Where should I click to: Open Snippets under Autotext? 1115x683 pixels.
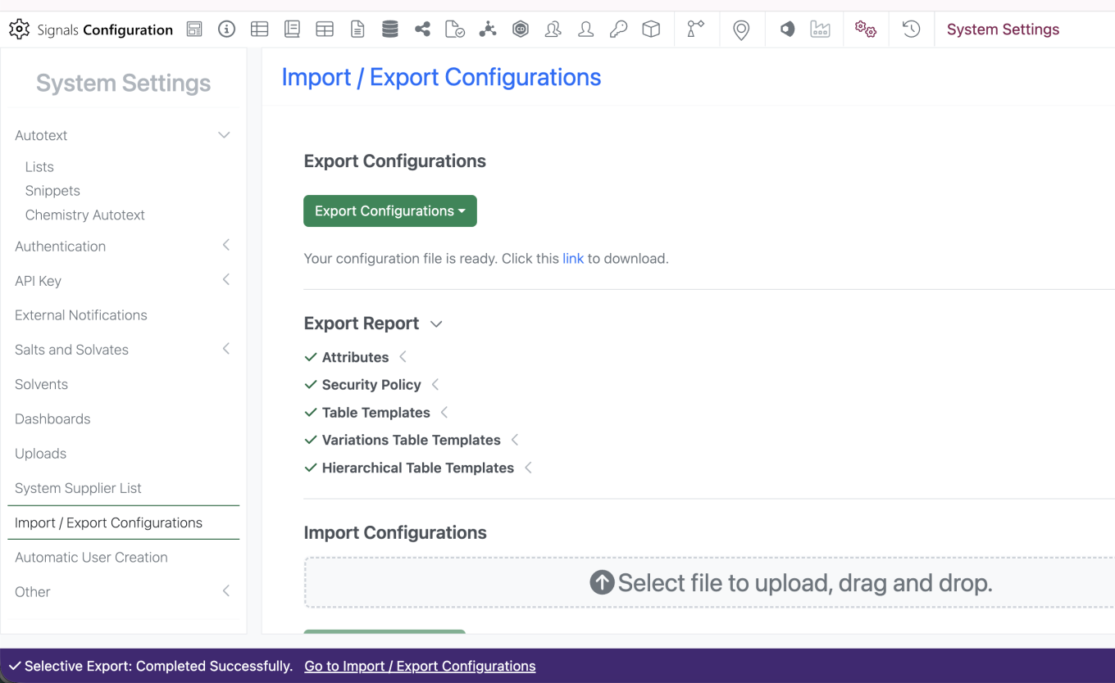click(52, 191)
